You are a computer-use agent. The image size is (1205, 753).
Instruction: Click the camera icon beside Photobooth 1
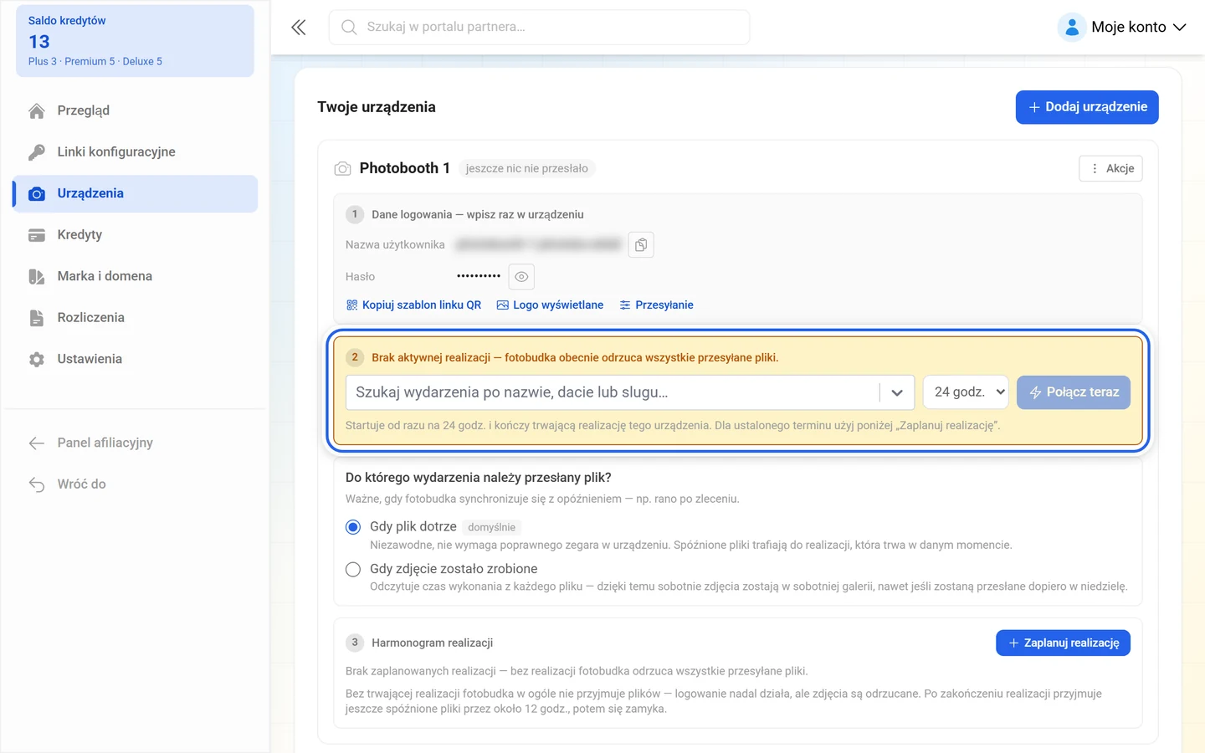[x=342, y=169]
